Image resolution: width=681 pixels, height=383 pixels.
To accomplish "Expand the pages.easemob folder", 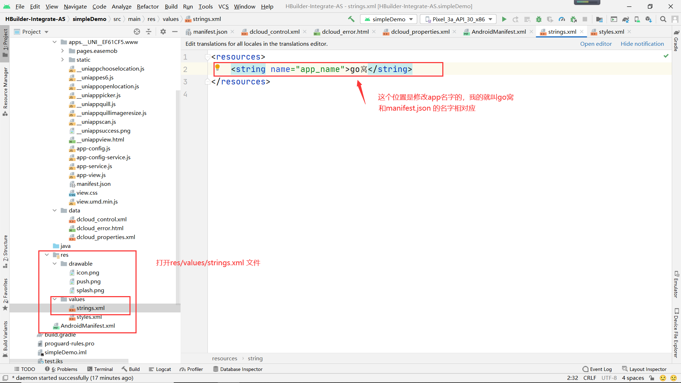I will [62, 51].
